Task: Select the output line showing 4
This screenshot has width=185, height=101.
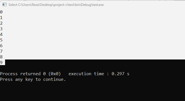Action: pos(1,35)
